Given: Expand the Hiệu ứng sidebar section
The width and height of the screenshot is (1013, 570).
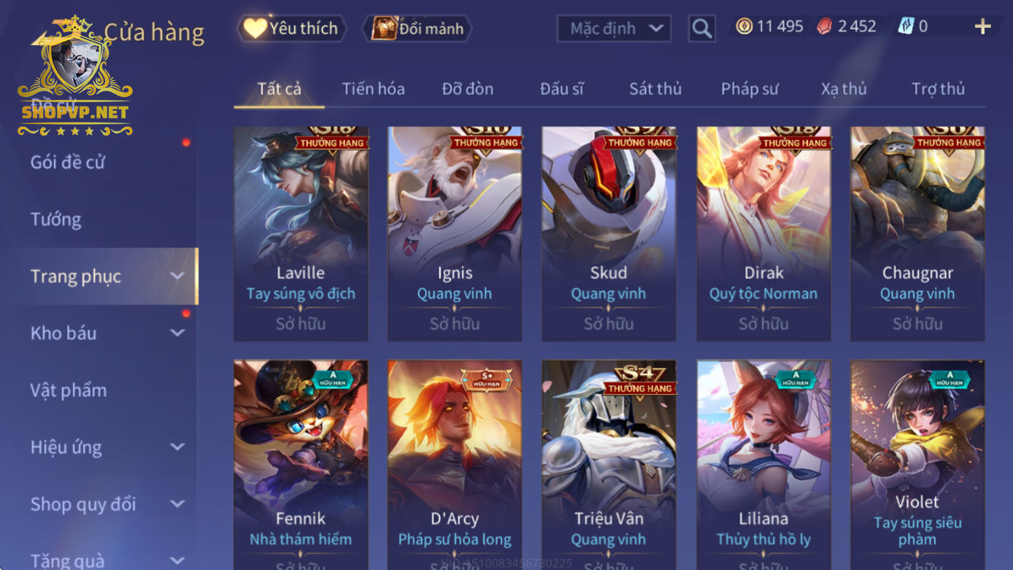Looking at the screenshot, I should pyautogui.click(x=177, y=447).
